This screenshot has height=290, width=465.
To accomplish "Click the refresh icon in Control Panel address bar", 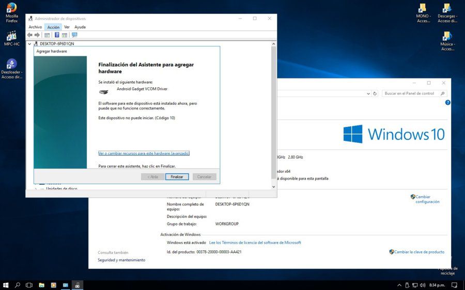I will coord(375,93).
